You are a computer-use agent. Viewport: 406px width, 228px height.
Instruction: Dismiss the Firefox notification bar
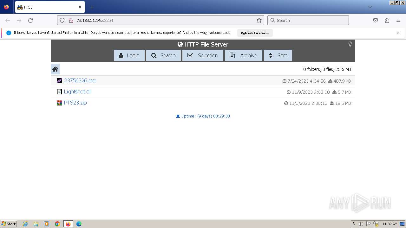[398, 33]
